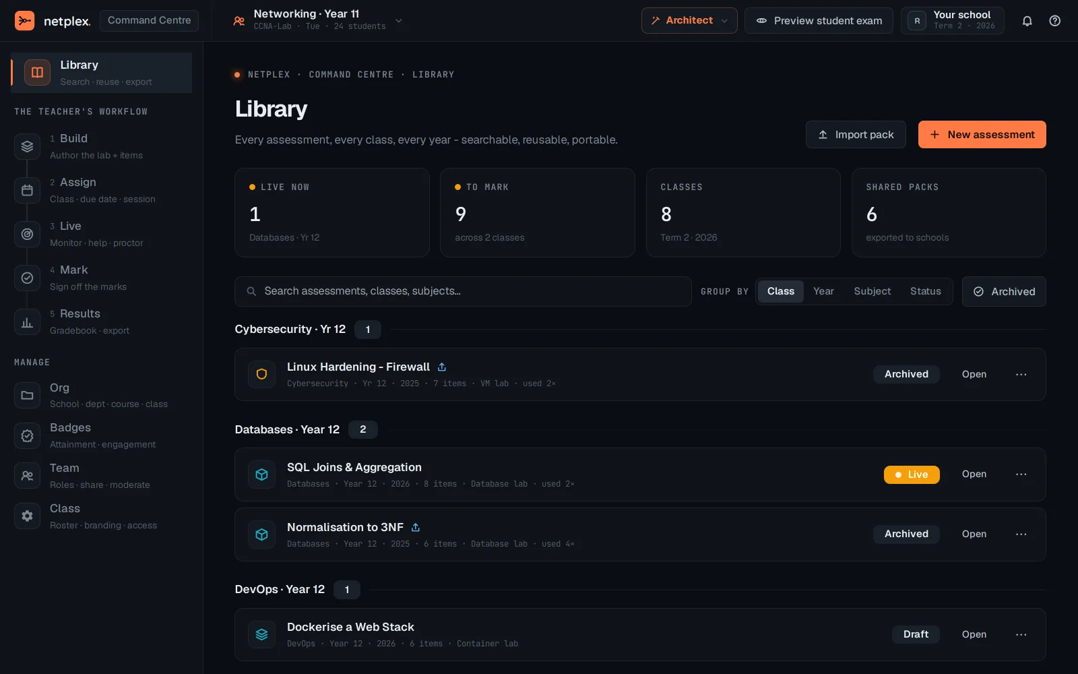Click Archived badge on Linux Hardening row

906,374
